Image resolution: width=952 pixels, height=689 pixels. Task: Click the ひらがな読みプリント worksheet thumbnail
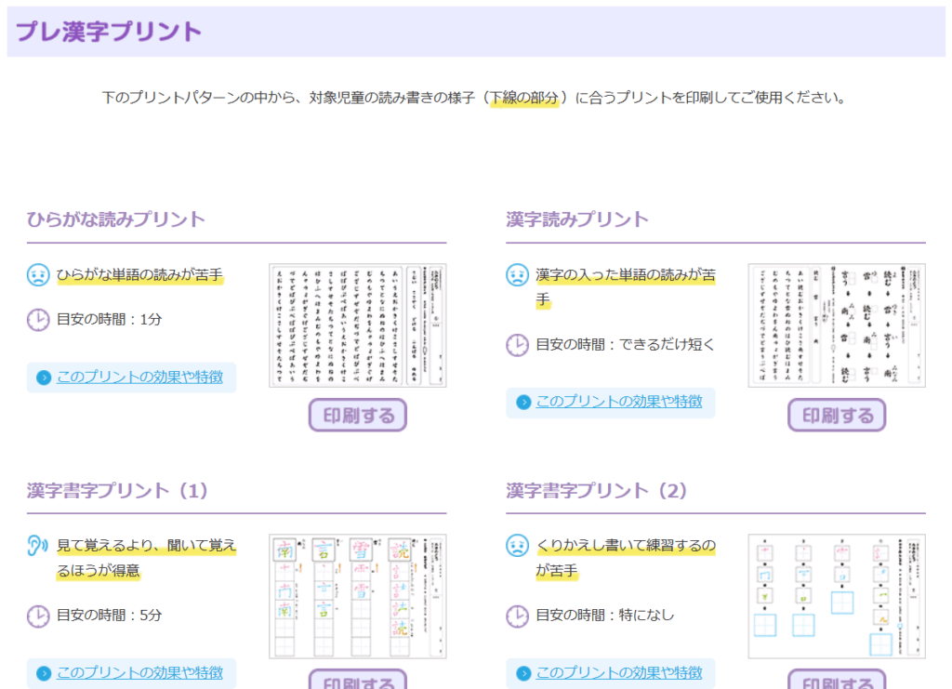357,325
